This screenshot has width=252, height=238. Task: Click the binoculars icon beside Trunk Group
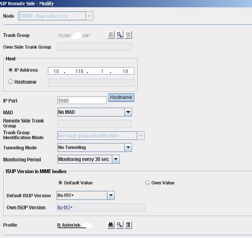111,35
